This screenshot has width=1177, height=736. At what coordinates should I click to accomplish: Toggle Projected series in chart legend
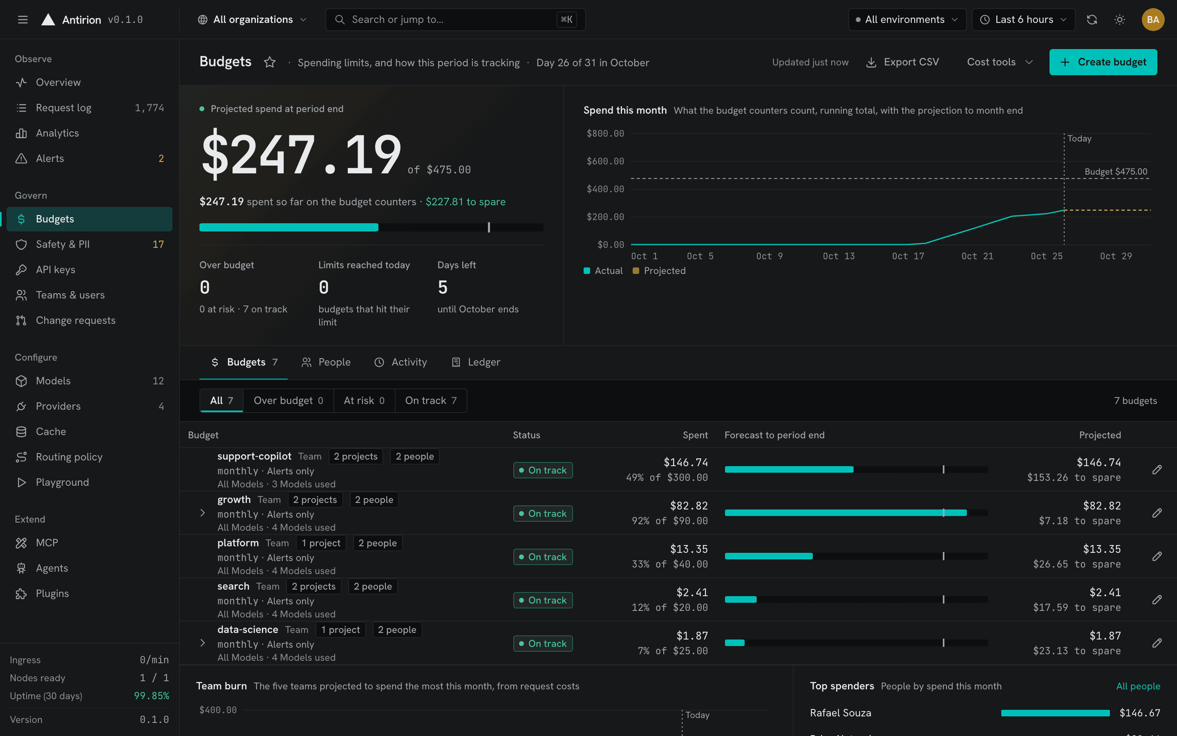click(659, 271)
